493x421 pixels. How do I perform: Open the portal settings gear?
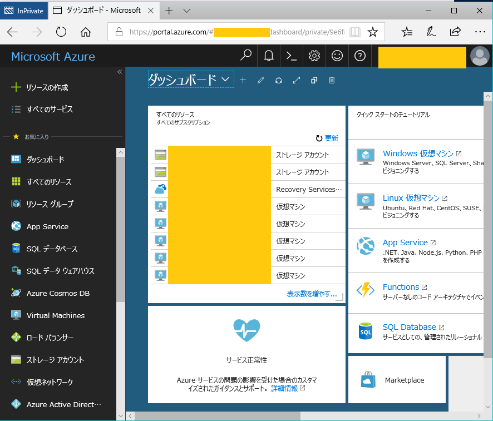click(x=314, y=56)
